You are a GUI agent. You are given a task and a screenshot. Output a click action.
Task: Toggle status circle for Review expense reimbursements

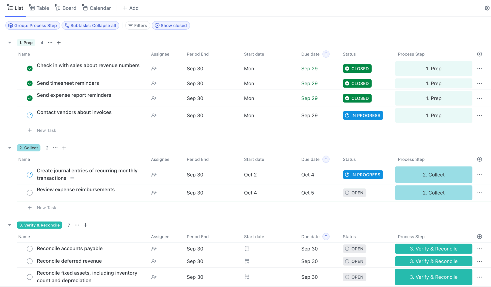[30, 193]
